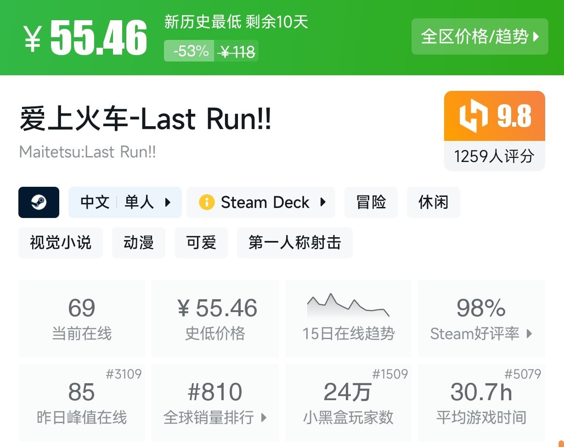Click the Steam Deck compatibility info icon
This screenshot has width=564, height=447.
(208, 202)
